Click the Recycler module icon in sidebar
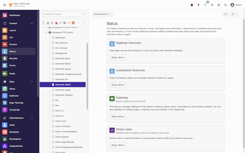This screenshot has height=153, width=245. [5, 58]
